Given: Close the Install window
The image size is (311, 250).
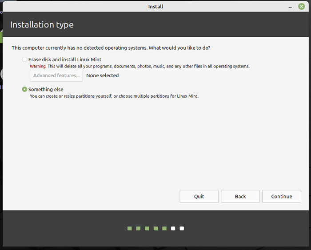Looking at the screenshot, I should (x=302, y=7).
